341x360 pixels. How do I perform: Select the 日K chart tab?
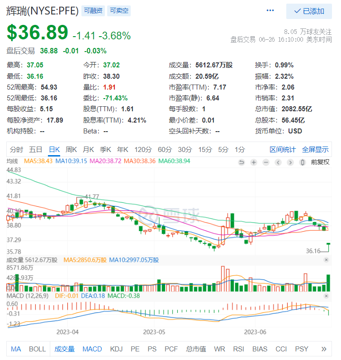click(54, 150)
